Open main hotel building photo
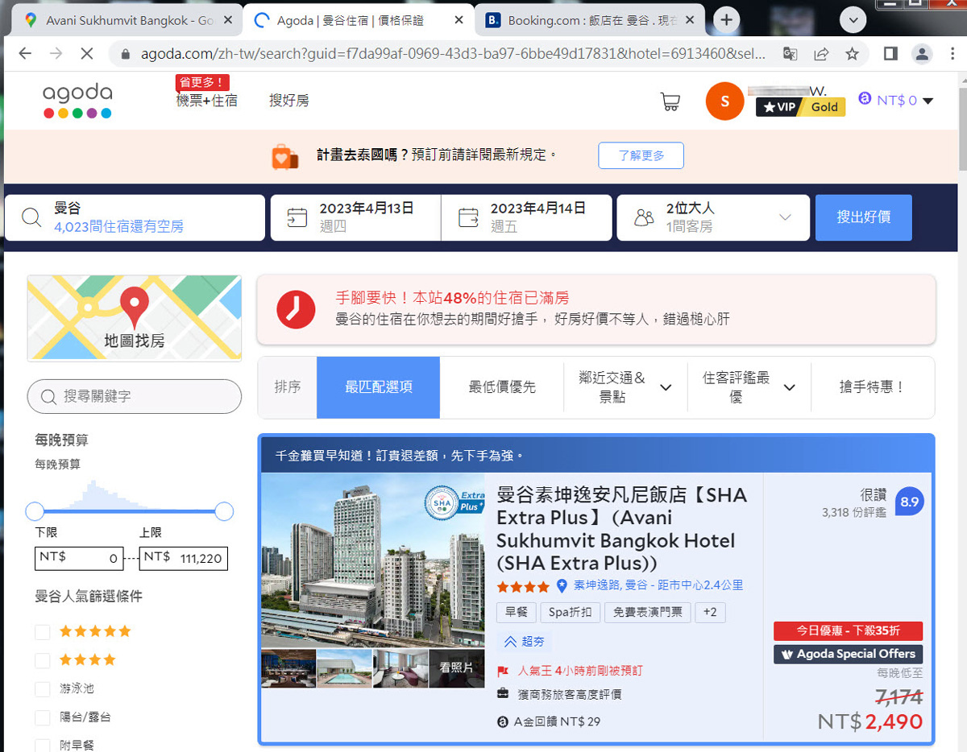Image resolution: width=967 pixels, height=752 pixels. [x=373, y=560]
